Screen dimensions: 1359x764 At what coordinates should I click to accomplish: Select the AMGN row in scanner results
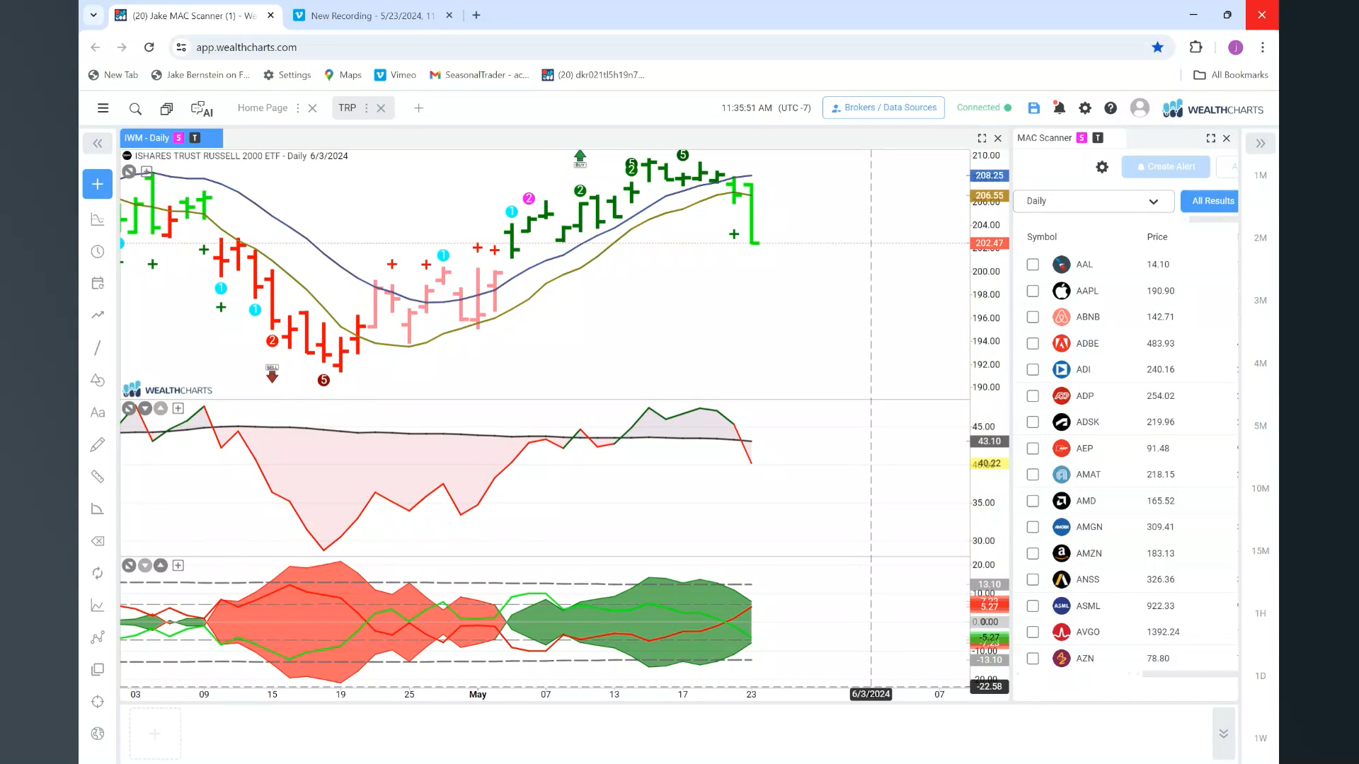point(1125,527)
